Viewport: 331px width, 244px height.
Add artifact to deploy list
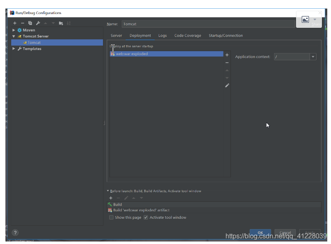click(227, 55)
